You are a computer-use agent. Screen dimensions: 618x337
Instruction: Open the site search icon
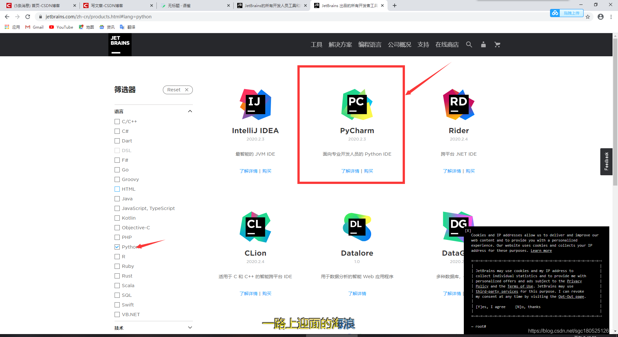click(469, 45)
